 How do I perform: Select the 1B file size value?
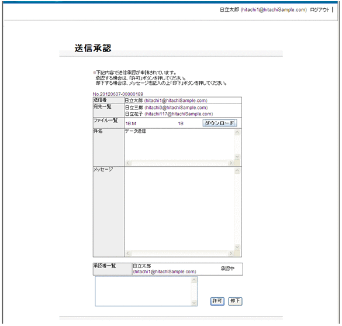(x=181, y=123)
